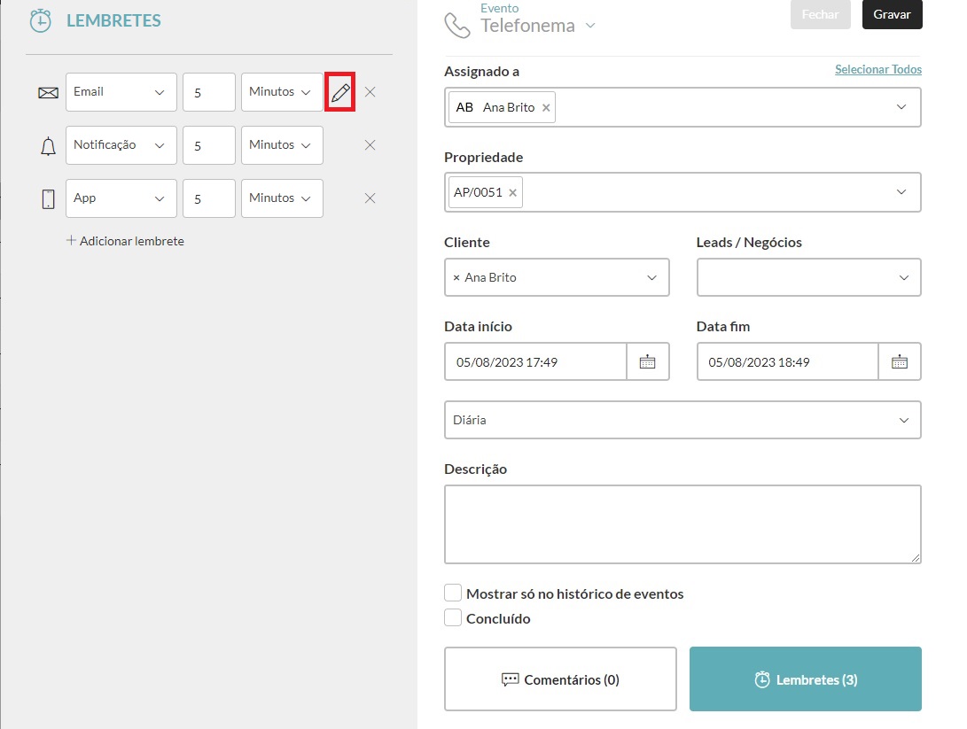Open the Leads / Negócios dropdown
967x729 pixels.
pyautogui.click(x=808, y=277)
